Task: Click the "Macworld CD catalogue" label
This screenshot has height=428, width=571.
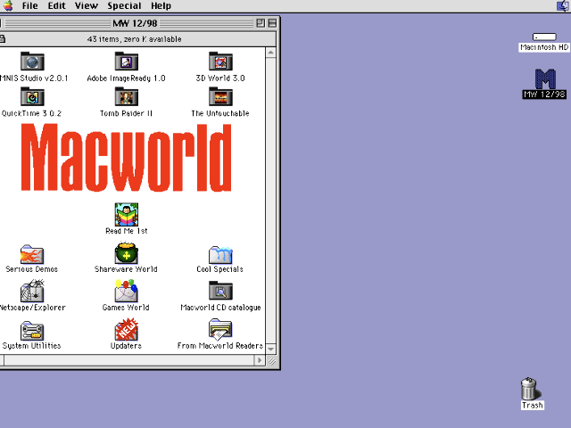Action: (x=220, y=308)
